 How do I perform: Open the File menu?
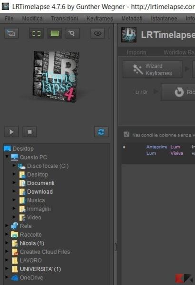pyautogui.click(x=9, y=19)
